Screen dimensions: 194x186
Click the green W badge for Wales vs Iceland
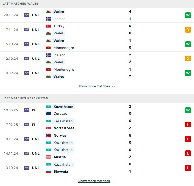pos(188,15)
